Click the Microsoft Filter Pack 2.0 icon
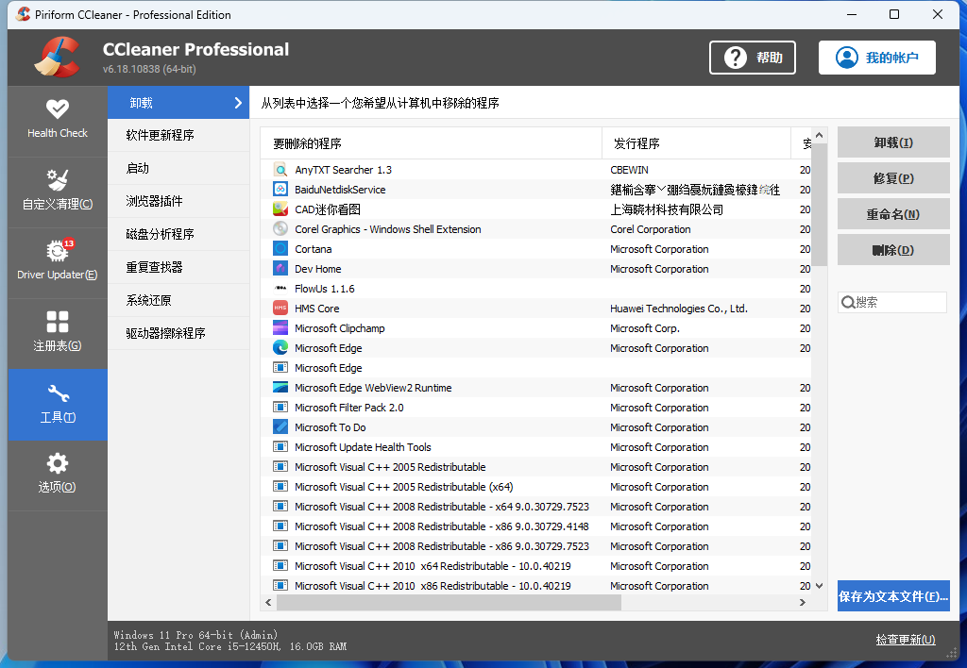The height and width of the screenshot is (668, 967). 280,408
